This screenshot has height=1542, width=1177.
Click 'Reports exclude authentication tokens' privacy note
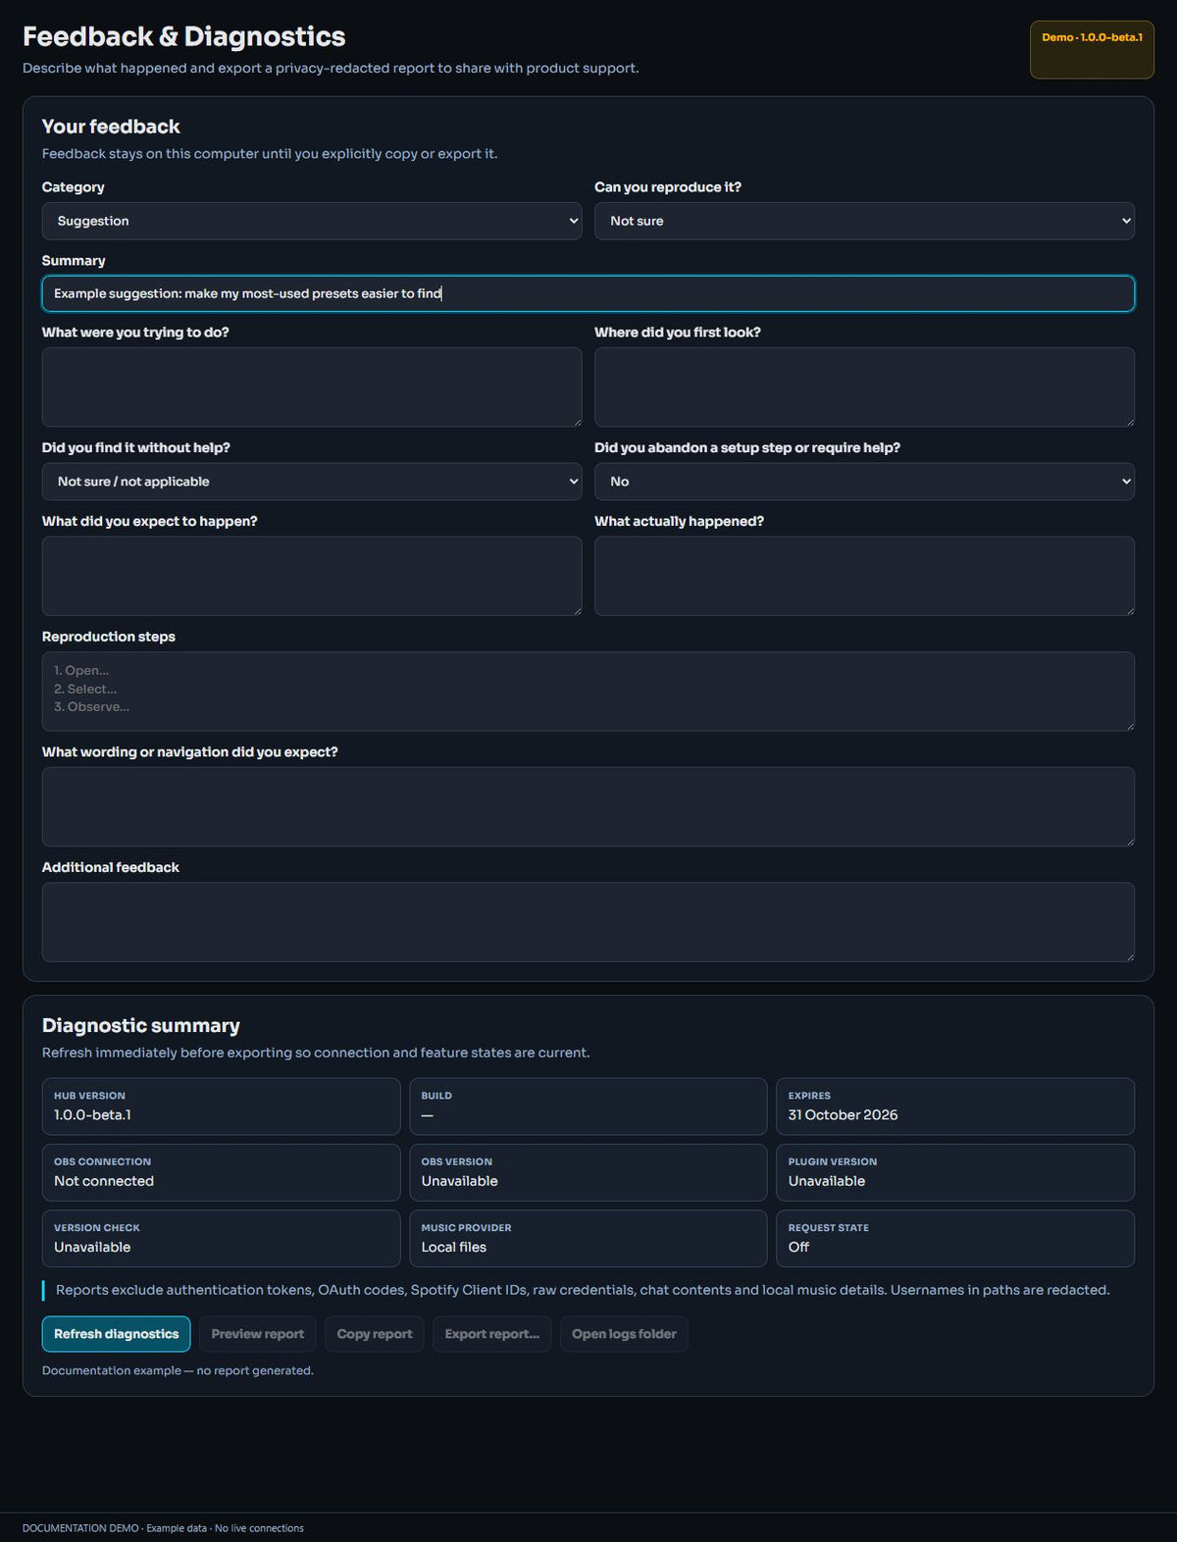point(583,1290)
